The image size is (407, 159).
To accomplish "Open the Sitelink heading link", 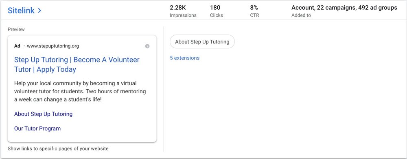I will [21, 11].
